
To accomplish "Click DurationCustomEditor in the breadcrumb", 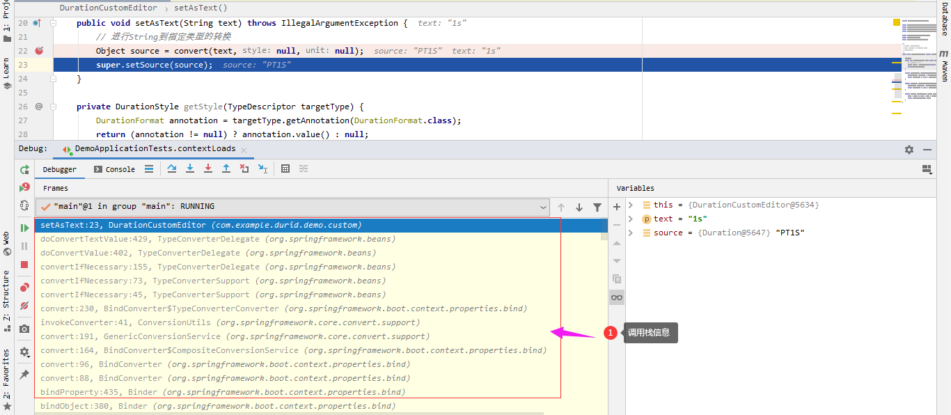I will point(108,8).
